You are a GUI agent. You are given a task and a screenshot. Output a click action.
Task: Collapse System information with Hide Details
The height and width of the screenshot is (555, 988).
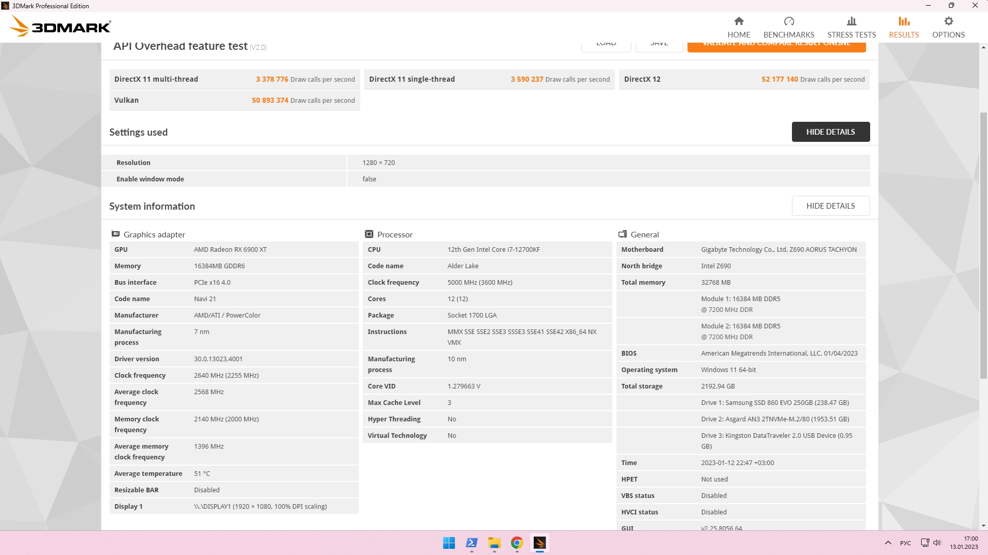click(830, 206)
